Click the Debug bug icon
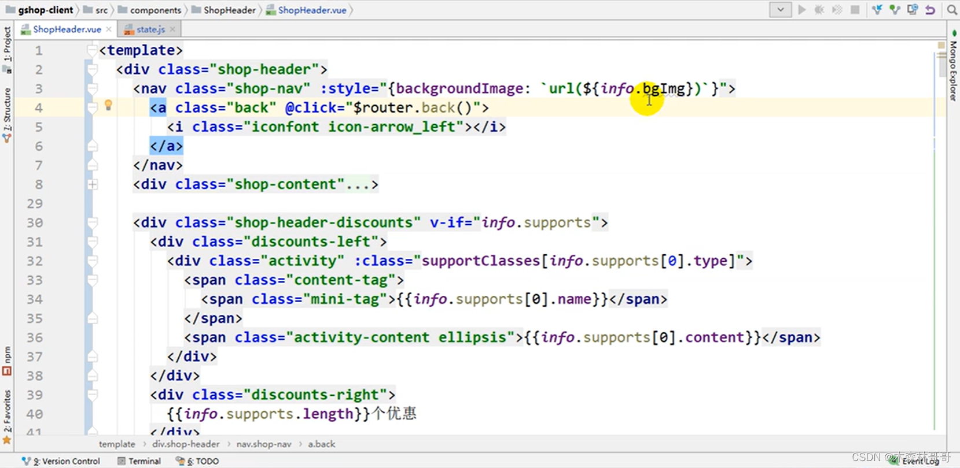 point(819,10)
